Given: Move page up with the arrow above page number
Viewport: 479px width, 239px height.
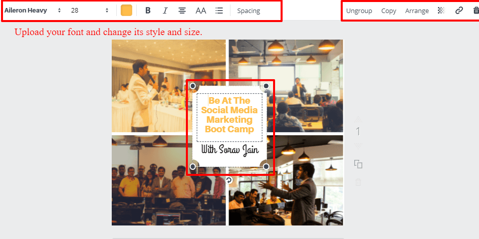Looking at the screenshot, I should pos(358,119).
